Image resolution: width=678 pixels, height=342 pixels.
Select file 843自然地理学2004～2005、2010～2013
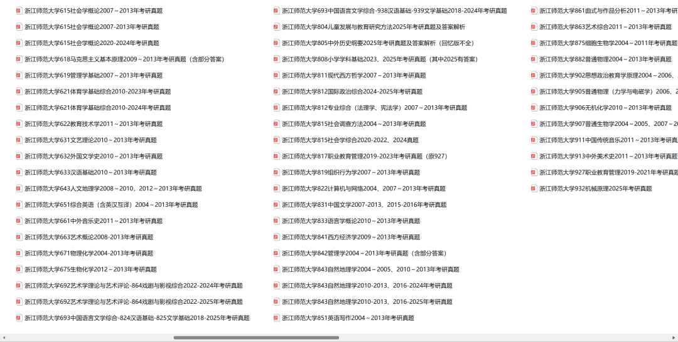point(367,269)
